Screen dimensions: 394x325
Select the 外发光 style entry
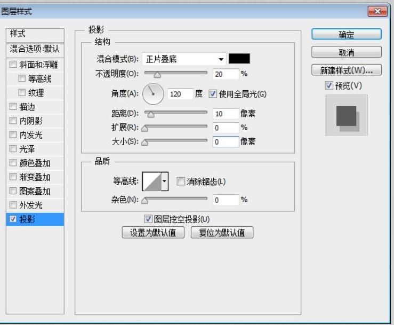31,205
